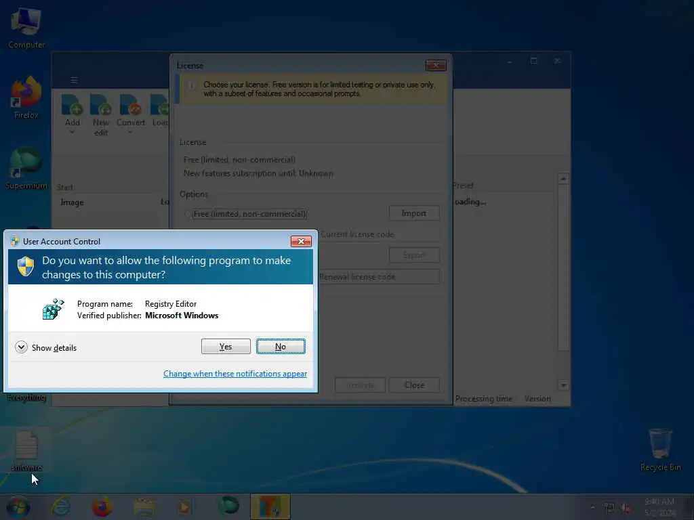Click scroll down arrow in app list
The image size is (694, 520).
[563, 385]
